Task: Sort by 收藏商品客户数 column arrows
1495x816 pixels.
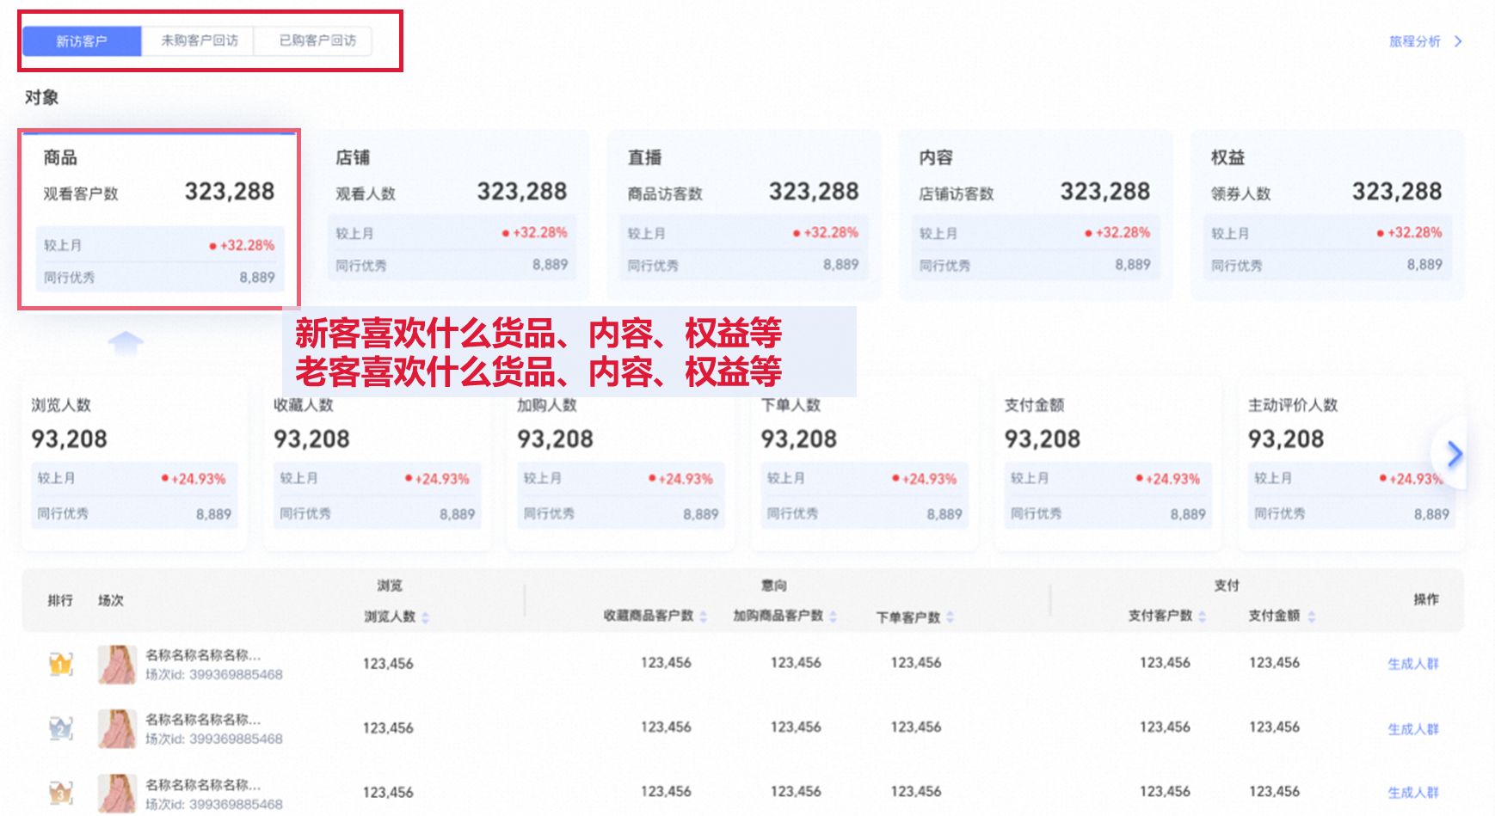Action: click(x=703, y=617)
